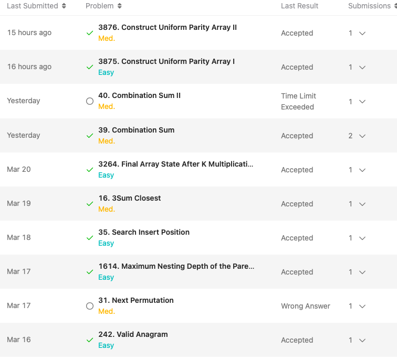Open the 3875. Construct Uniform Parity Array I problem

[166, 61]
